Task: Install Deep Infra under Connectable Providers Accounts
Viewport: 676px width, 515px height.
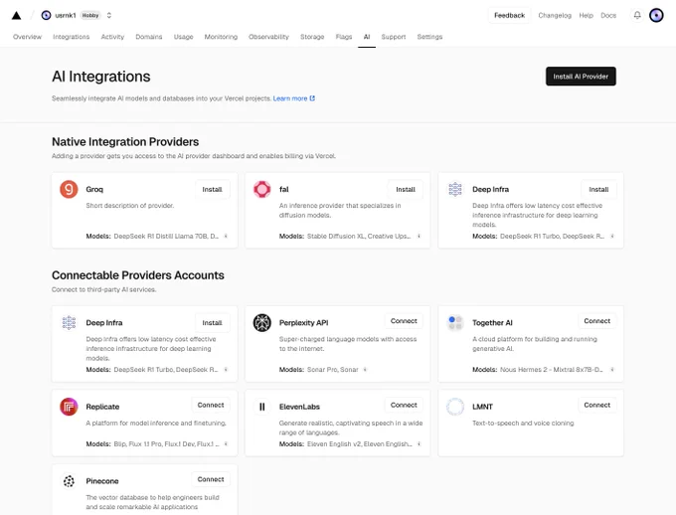Action: point(212,323)
